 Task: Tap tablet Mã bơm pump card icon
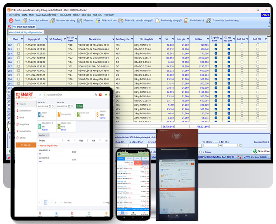pos(40,115)
